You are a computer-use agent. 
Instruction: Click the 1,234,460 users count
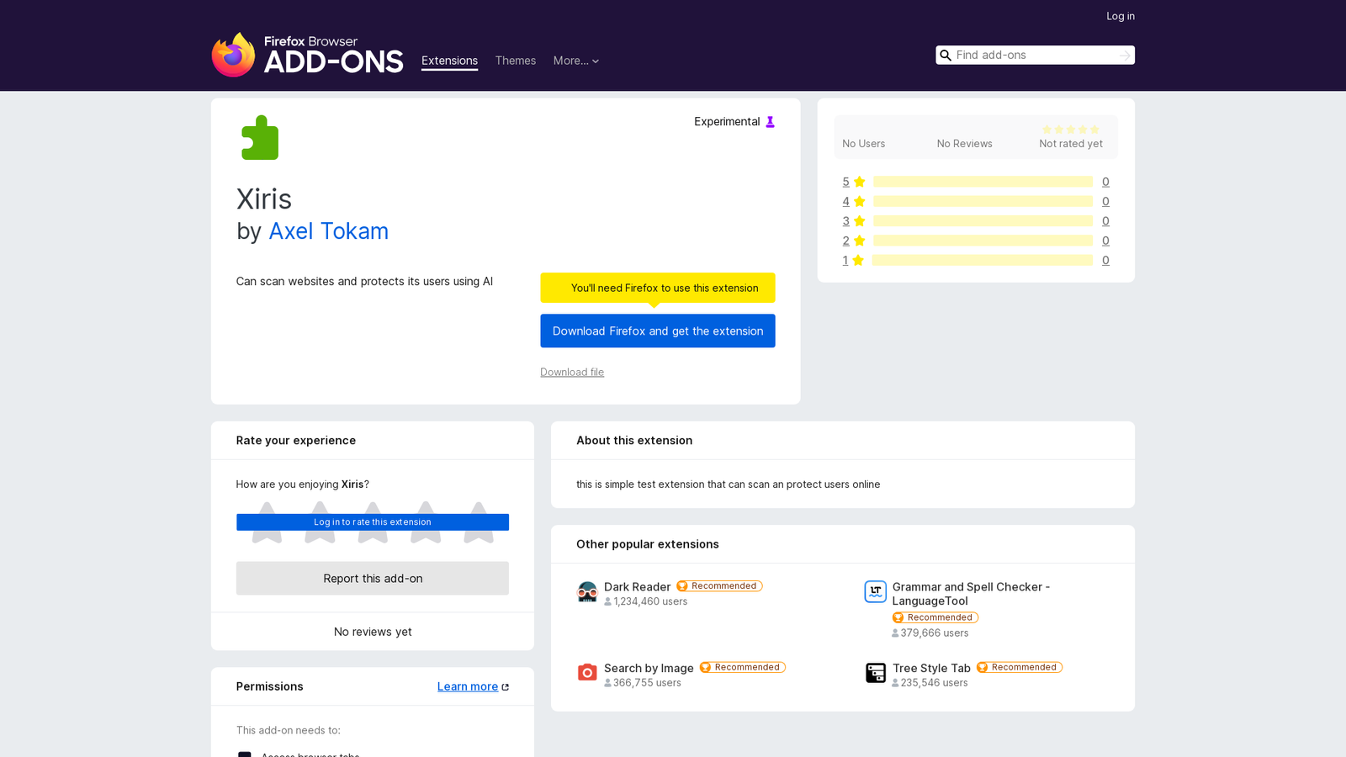point(650,602)
